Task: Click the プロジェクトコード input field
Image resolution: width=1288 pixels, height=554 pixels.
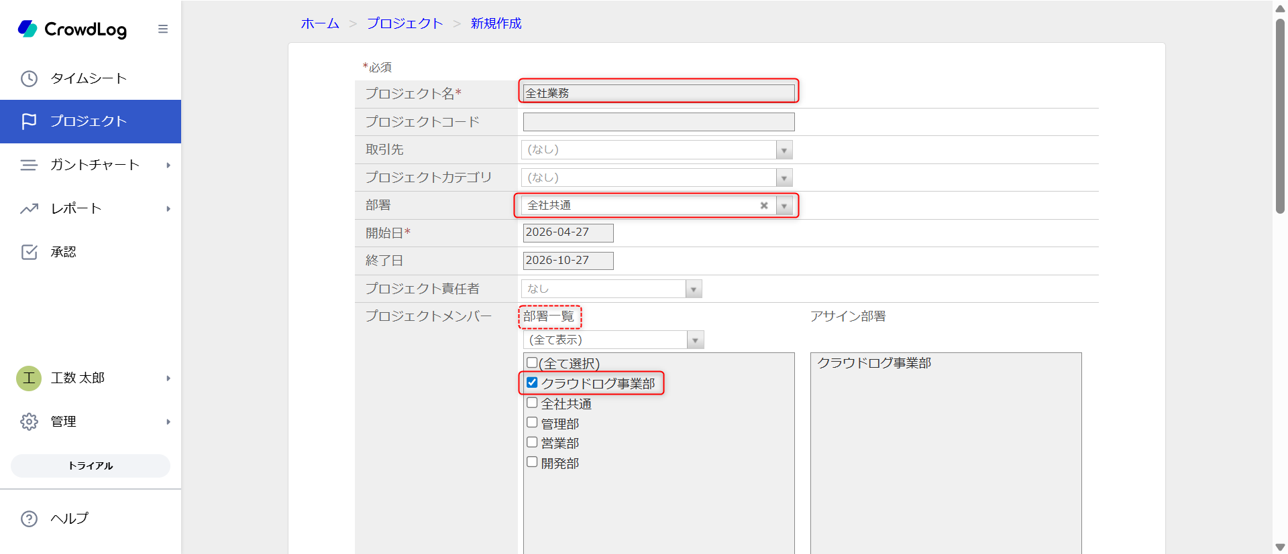Action: pyautogui.click(x=658, y=122)
